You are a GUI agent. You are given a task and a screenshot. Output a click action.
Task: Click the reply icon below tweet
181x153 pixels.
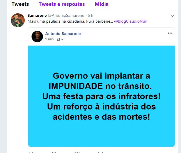click(31, 152)
